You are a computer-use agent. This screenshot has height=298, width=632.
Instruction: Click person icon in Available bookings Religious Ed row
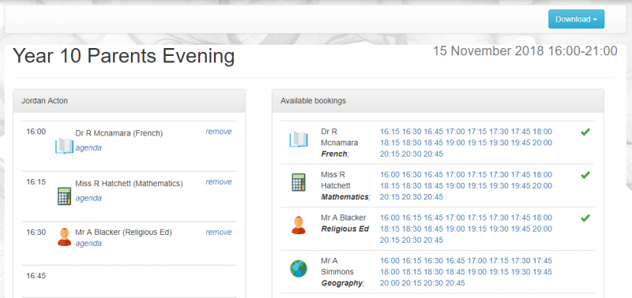pos(299,225)
